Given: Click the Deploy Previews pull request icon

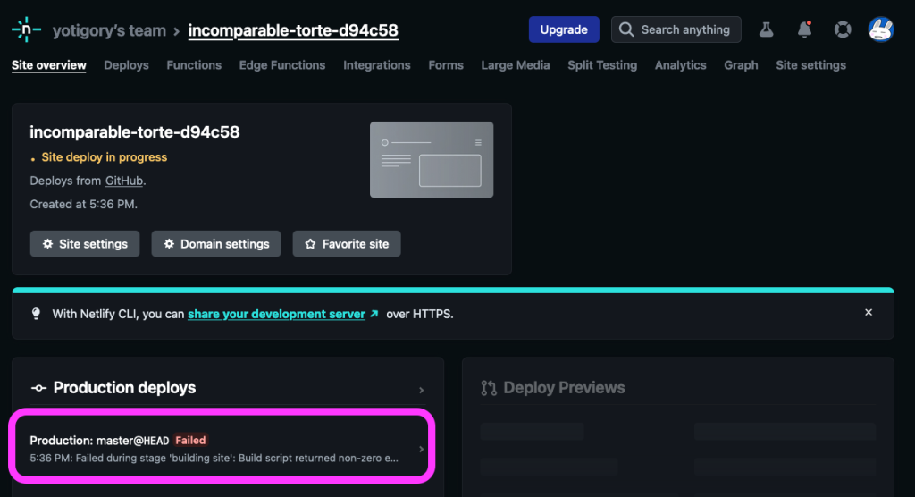Looking at the screenshot, I should [489, 388].
